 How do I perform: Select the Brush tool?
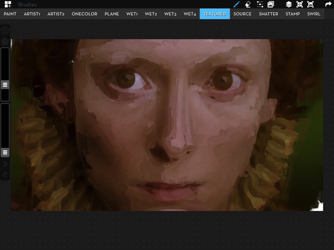pyautogui.click(x=236, y=4)
